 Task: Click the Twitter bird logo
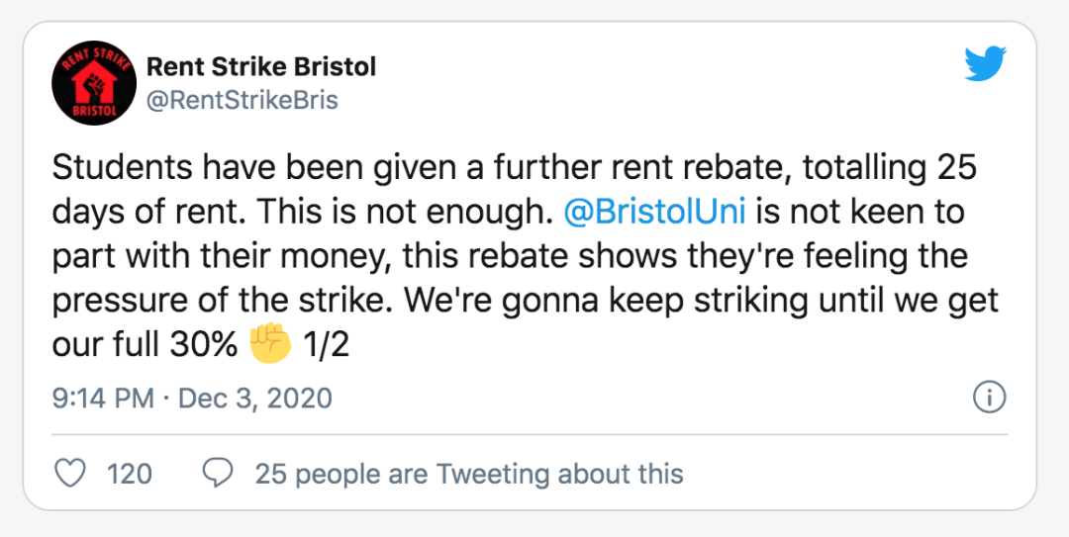(985, 65)
